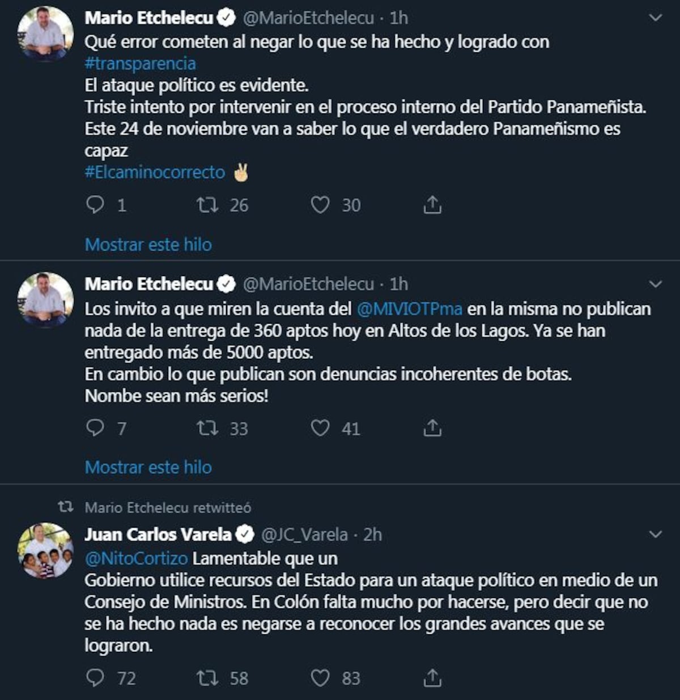Share the first tweet about Partido Panameñista

(x=432, y=205)
